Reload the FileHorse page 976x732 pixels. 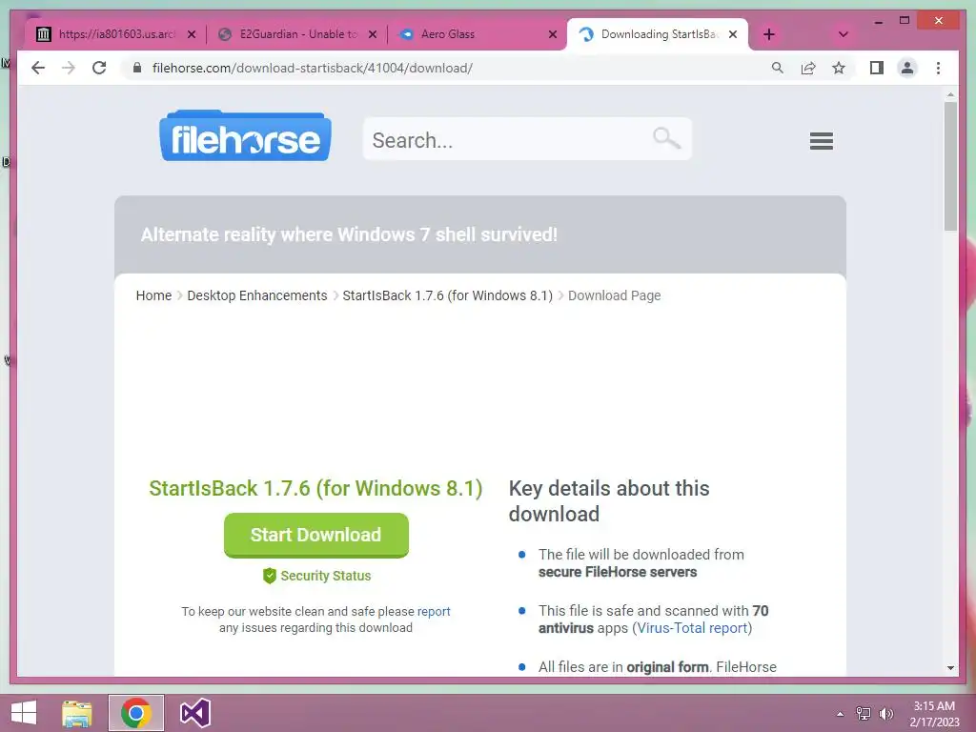pyautogui.click(x=99, y=68)
